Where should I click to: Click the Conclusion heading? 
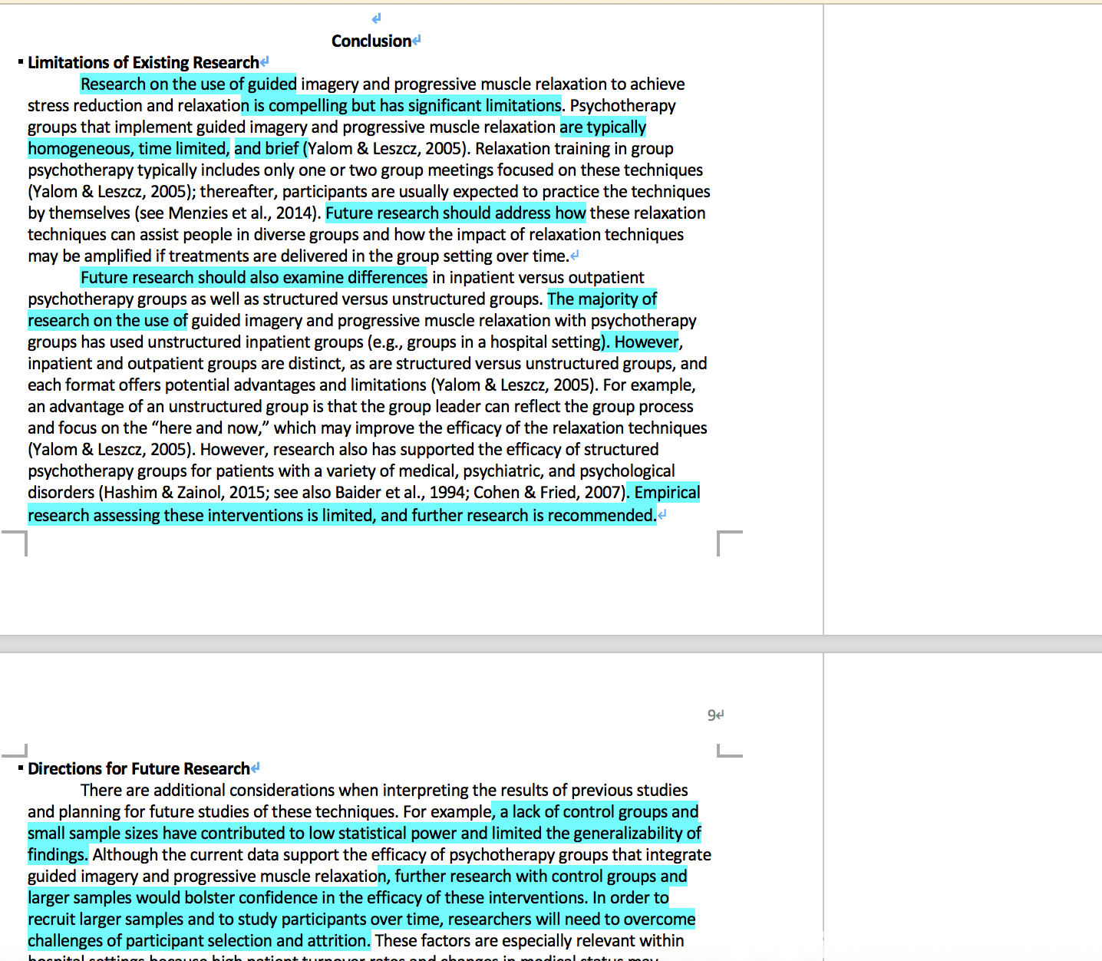coord(371,41)
